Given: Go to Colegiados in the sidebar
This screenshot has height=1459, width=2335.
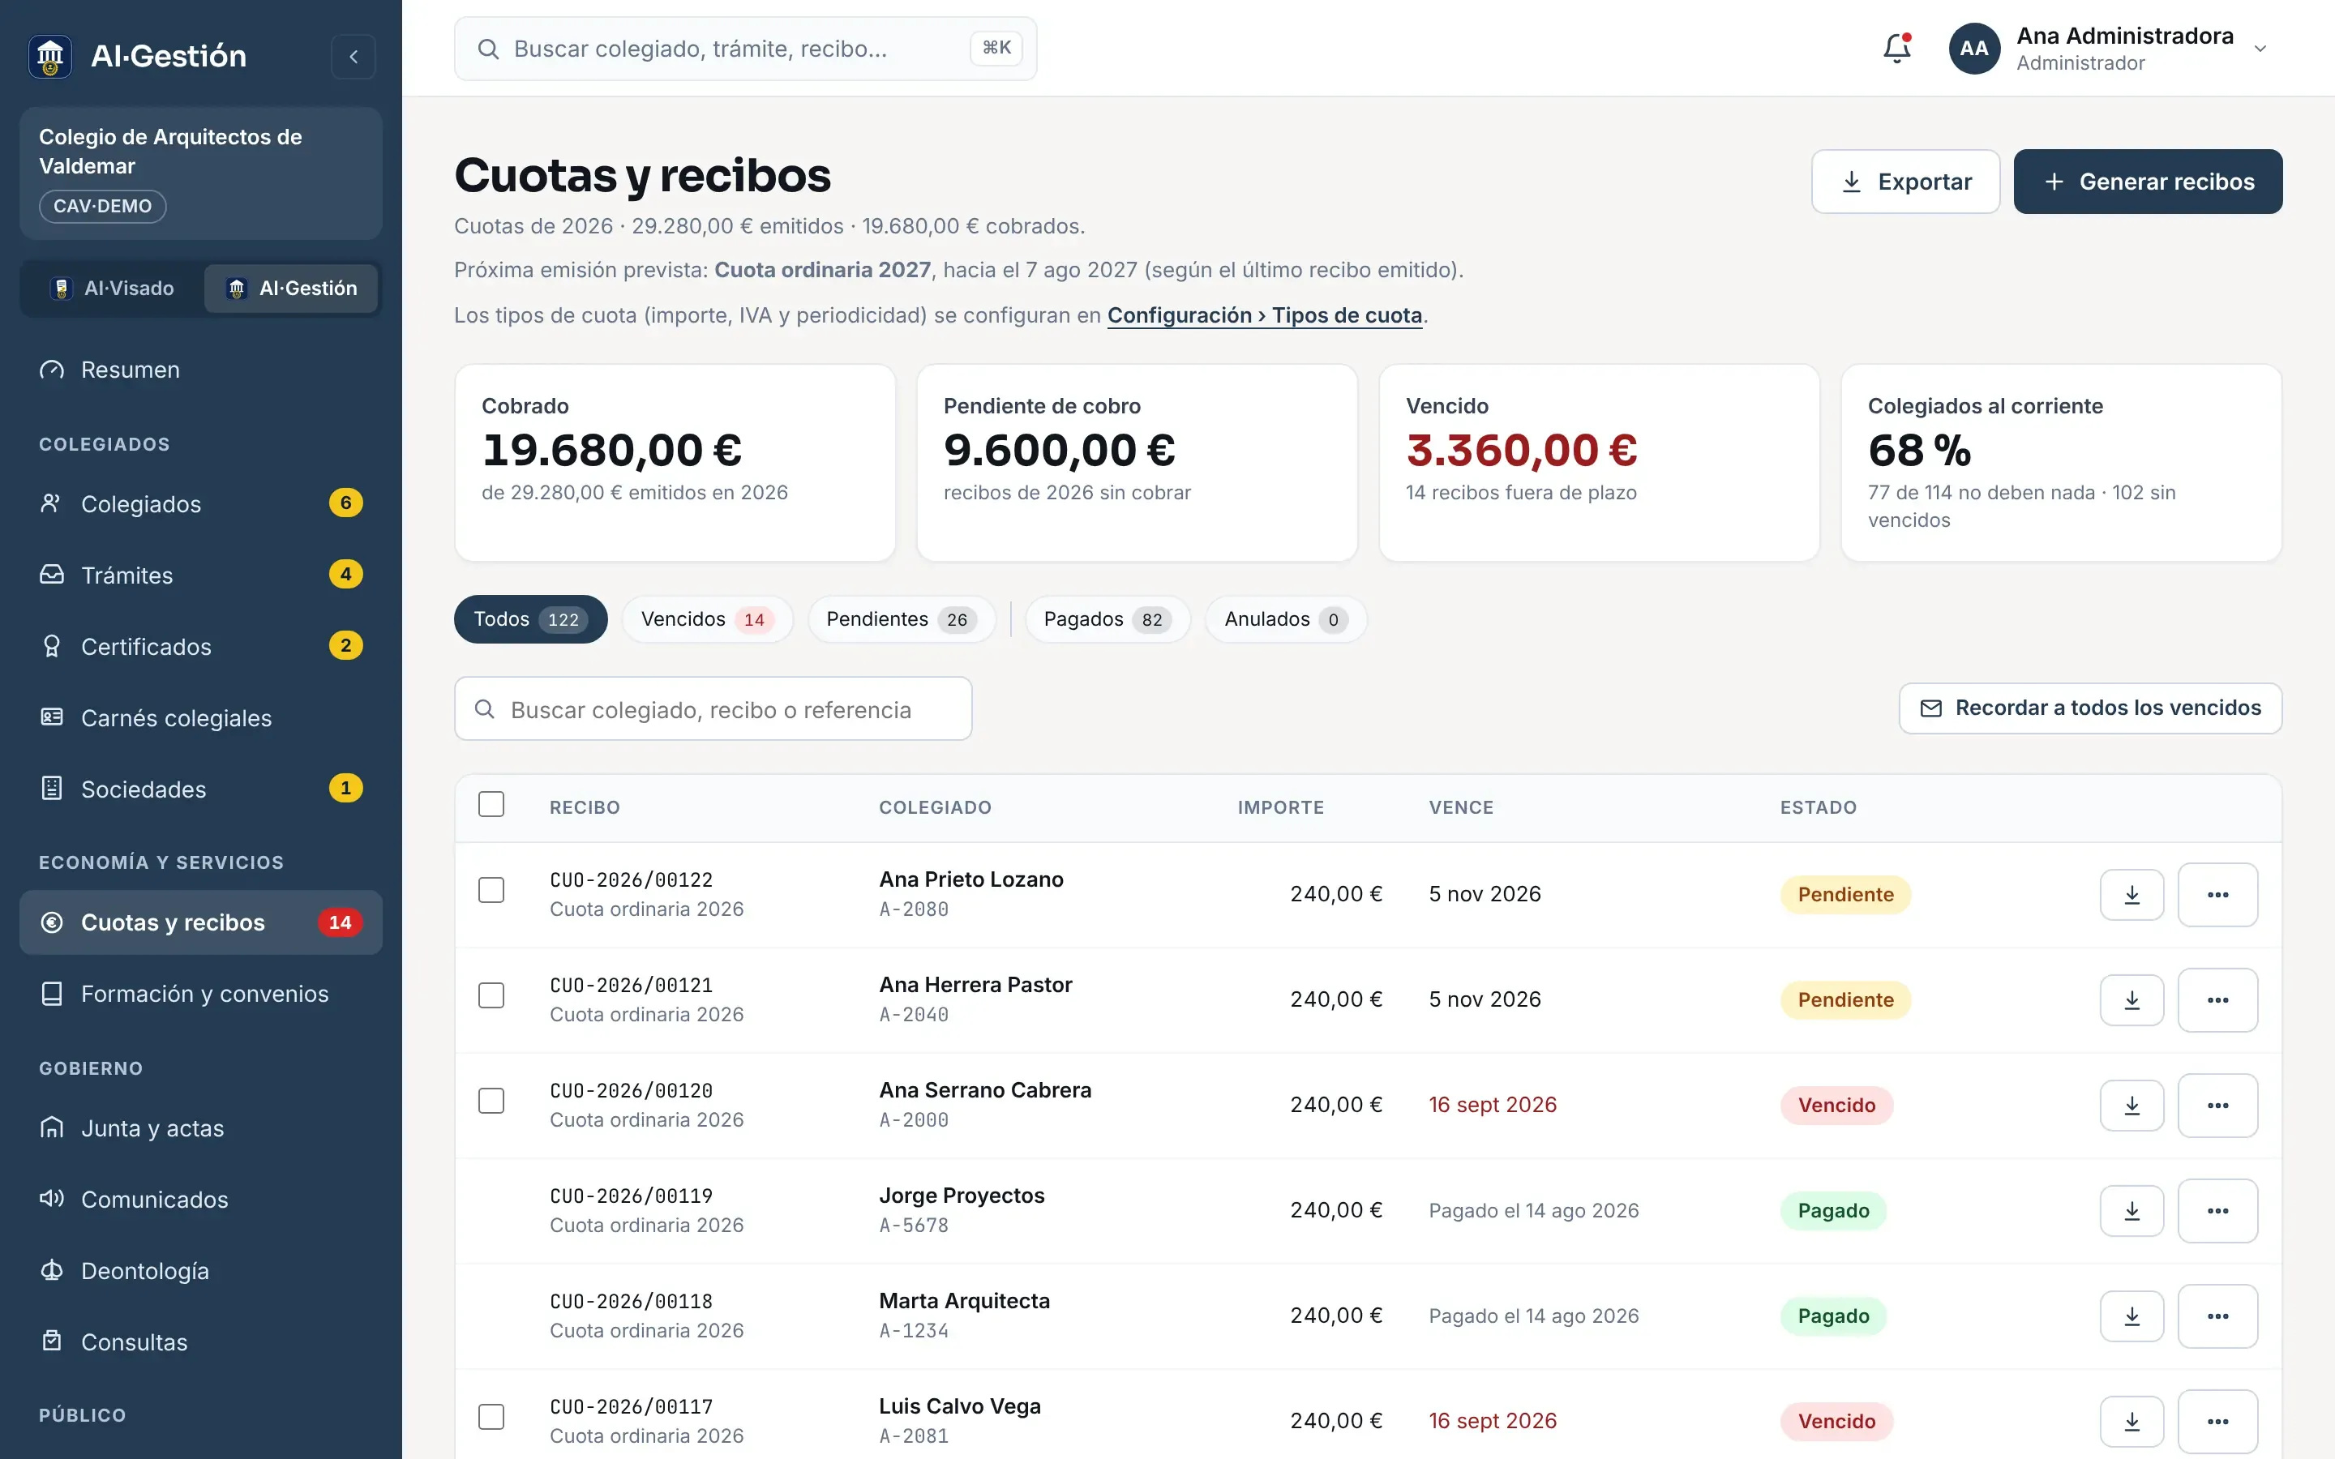Looking at the screenshot, I should coord(201,503).
